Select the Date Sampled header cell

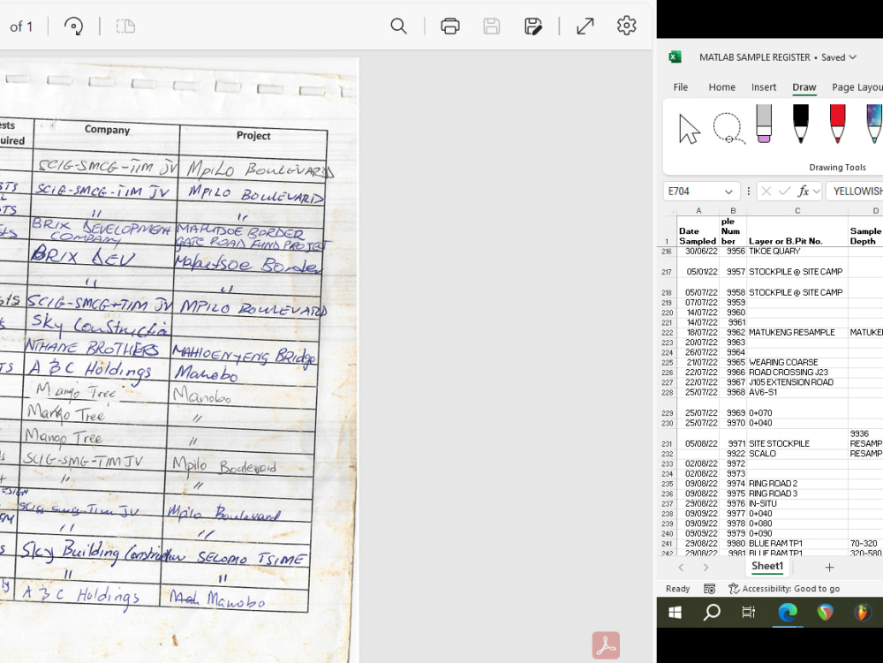pyautogui.click(x=698, y=230)
